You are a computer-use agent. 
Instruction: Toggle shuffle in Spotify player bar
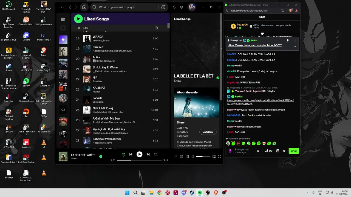pyautogui.click(x=123, y=154)
